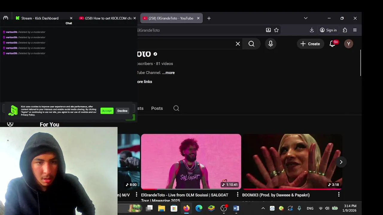
Task: Open BlueStacks from the taskbar
Action: 211,208
